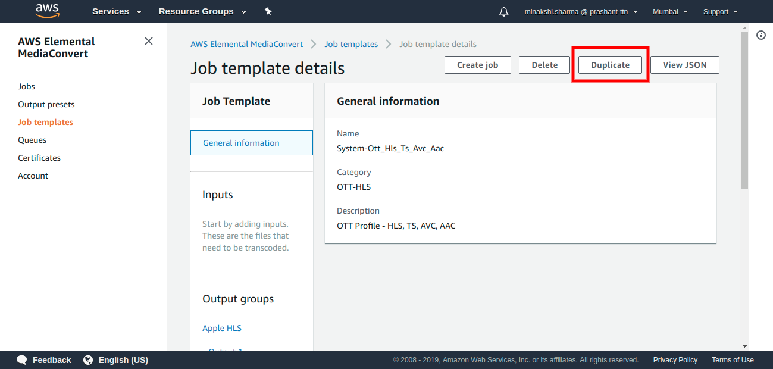Click the Duplicate button
The image size is (773, 369).
click(x=610, y=65)
